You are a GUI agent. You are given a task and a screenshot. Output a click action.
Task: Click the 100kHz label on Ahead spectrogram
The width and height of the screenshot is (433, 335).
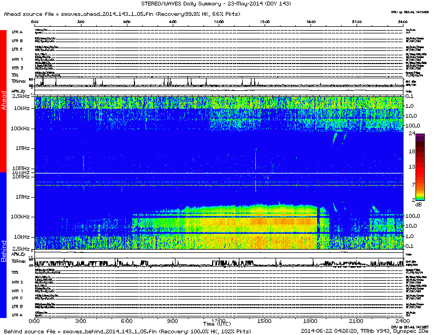[x=20, y=128]
